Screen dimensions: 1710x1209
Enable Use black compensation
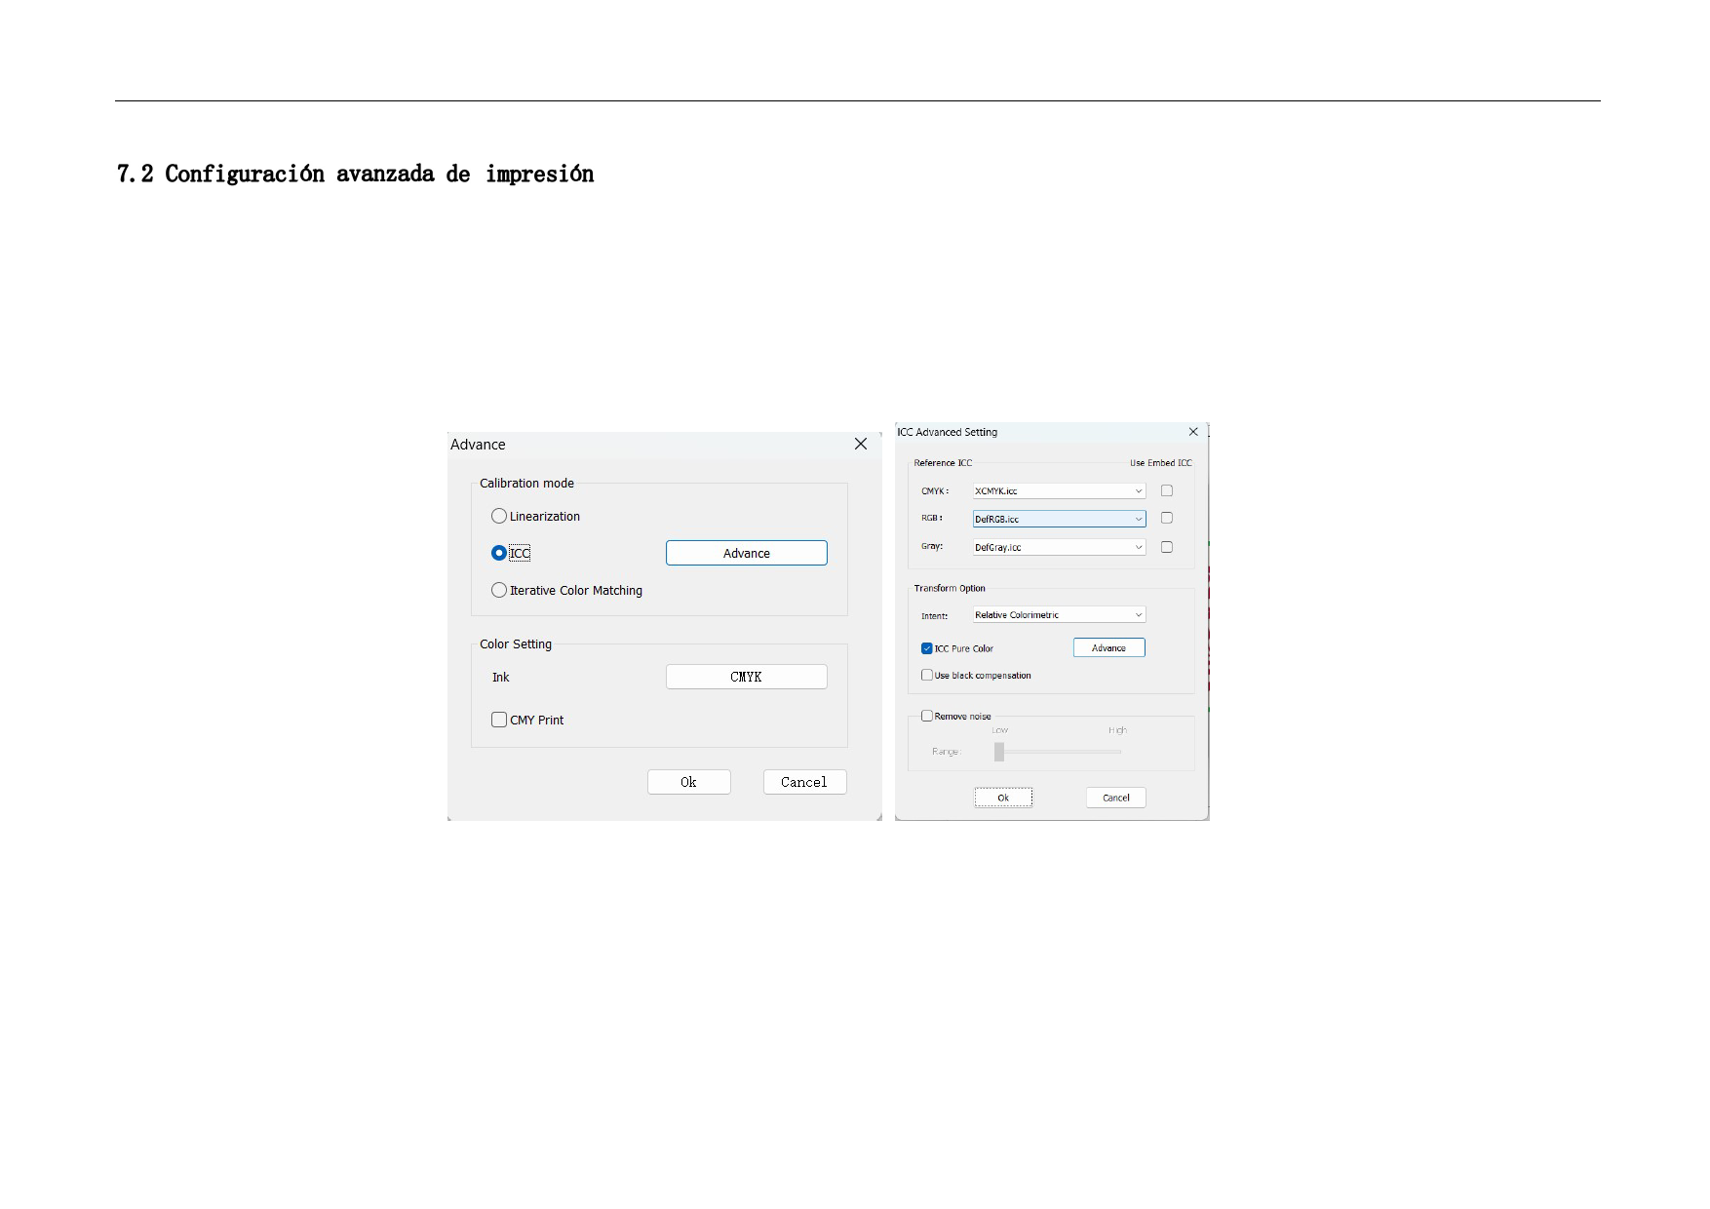[x=927, y=675]
